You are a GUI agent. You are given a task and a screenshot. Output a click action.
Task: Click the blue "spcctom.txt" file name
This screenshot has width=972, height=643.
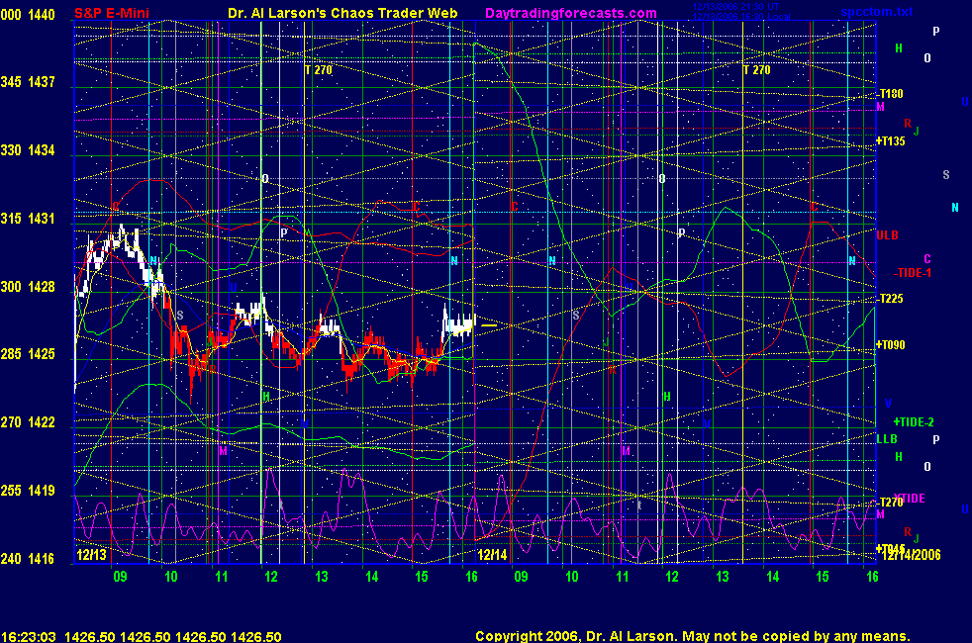click(877, 12)
